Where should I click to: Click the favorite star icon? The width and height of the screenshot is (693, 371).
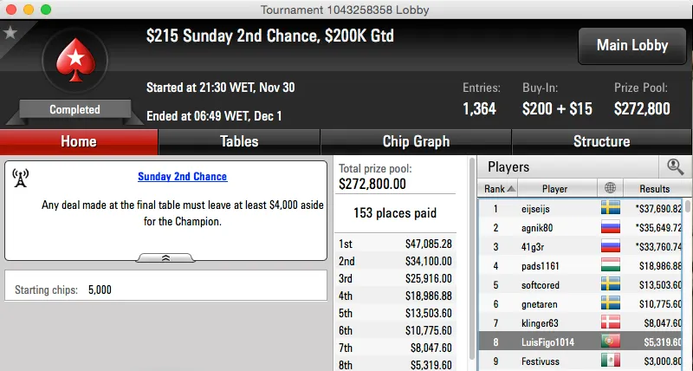(x=10, y=33)
